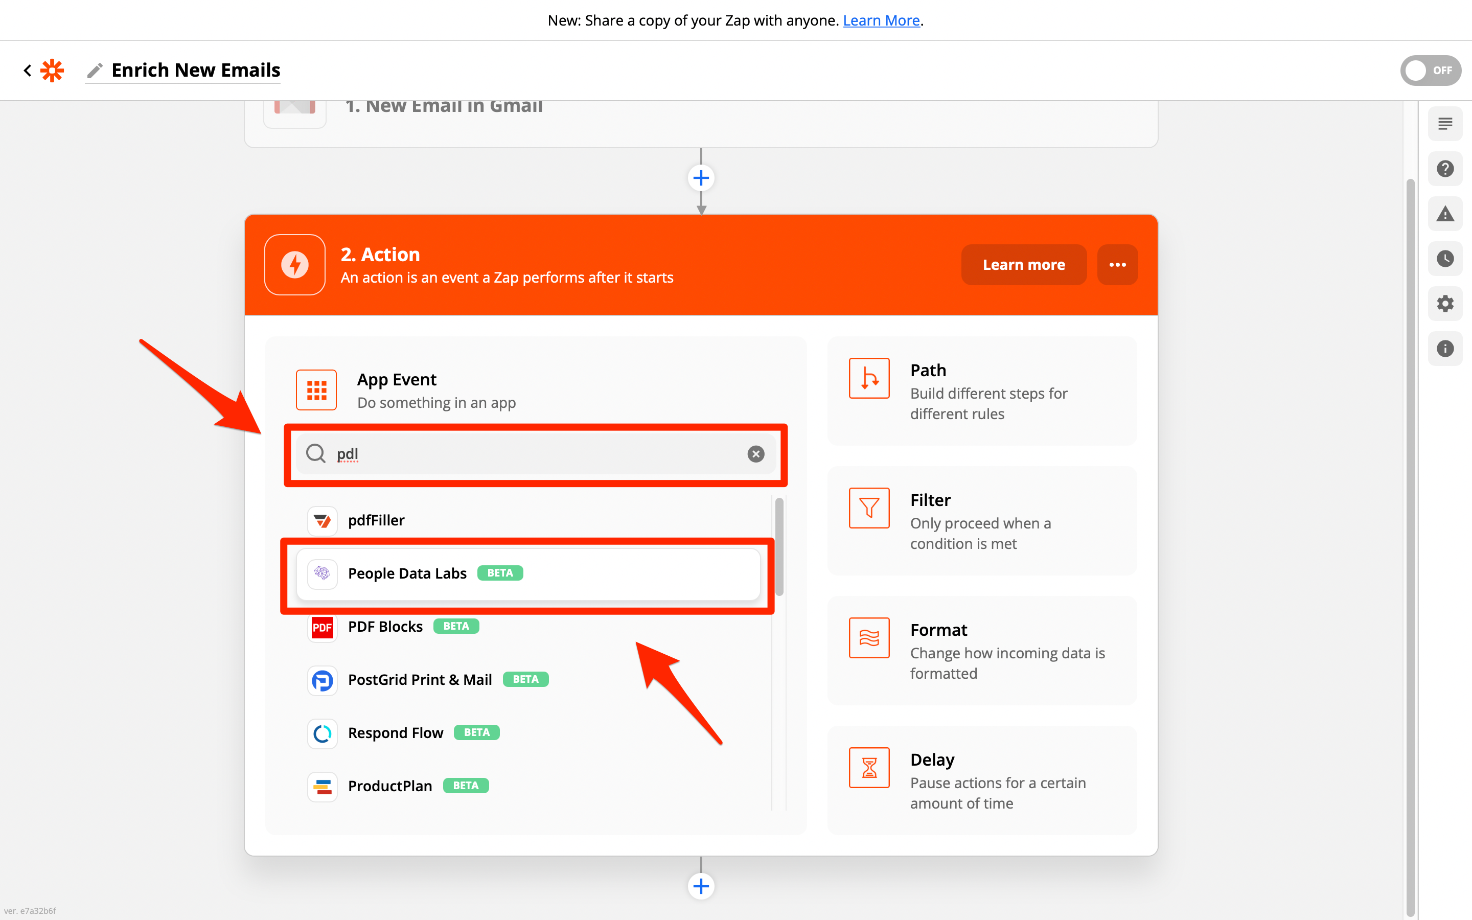This screenshot has height=920, width=1472.
Task: Open the settings gear icon
Action: [1444, 304]
